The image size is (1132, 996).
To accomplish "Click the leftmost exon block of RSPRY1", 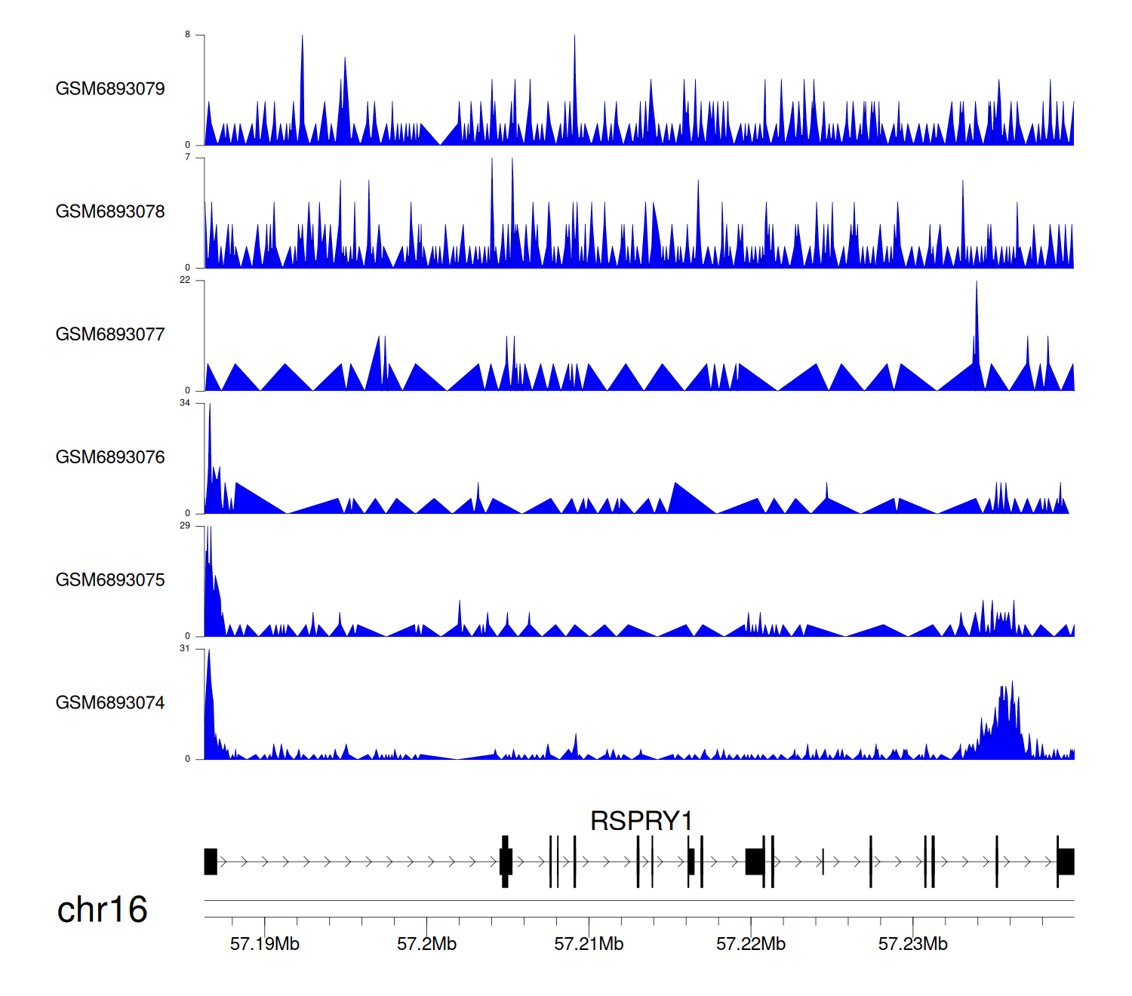I will [211, 862].
